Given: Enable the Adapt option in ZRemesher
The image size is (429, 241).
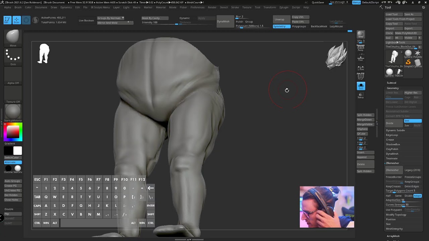Looking at the screenshot, I should point(417,196).
